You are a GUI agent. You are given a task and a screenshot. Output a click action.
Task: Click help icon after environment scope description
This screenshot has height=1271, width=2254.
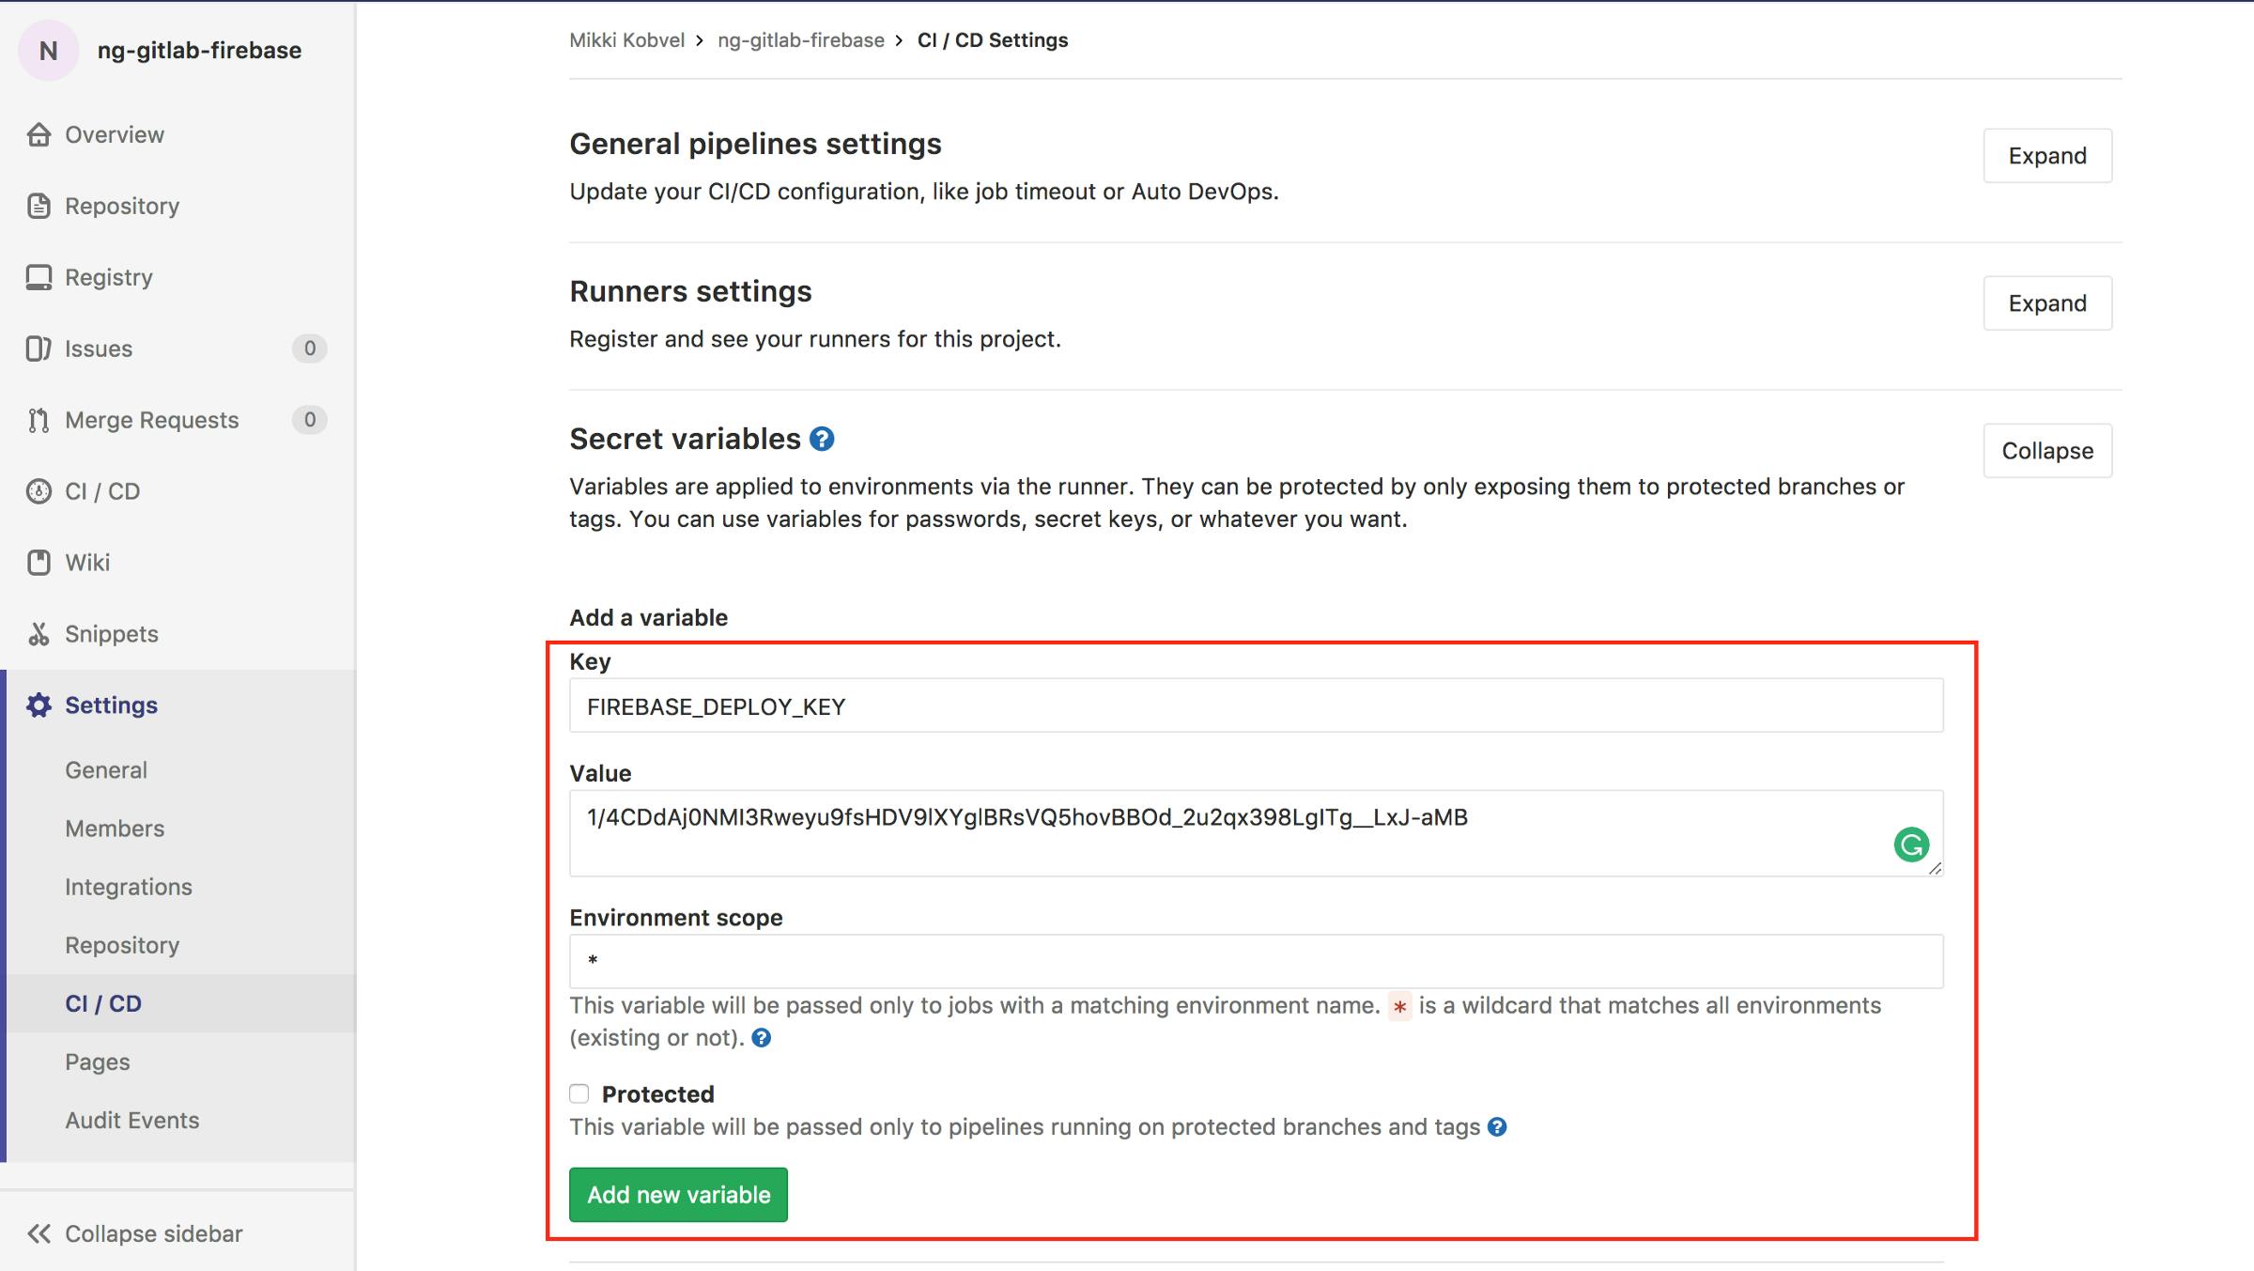tap(762, 1037)
